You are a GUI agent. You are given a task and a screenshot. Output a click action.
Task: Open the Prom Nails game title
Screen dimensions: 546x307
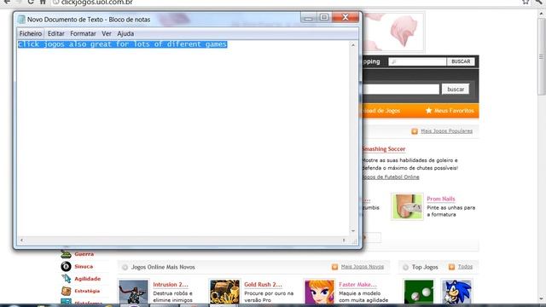[x=441, y=199]
